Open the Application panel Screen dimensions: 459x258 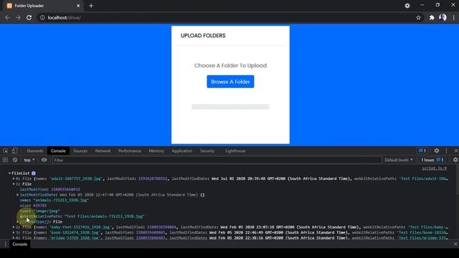(x=182, y=151)
